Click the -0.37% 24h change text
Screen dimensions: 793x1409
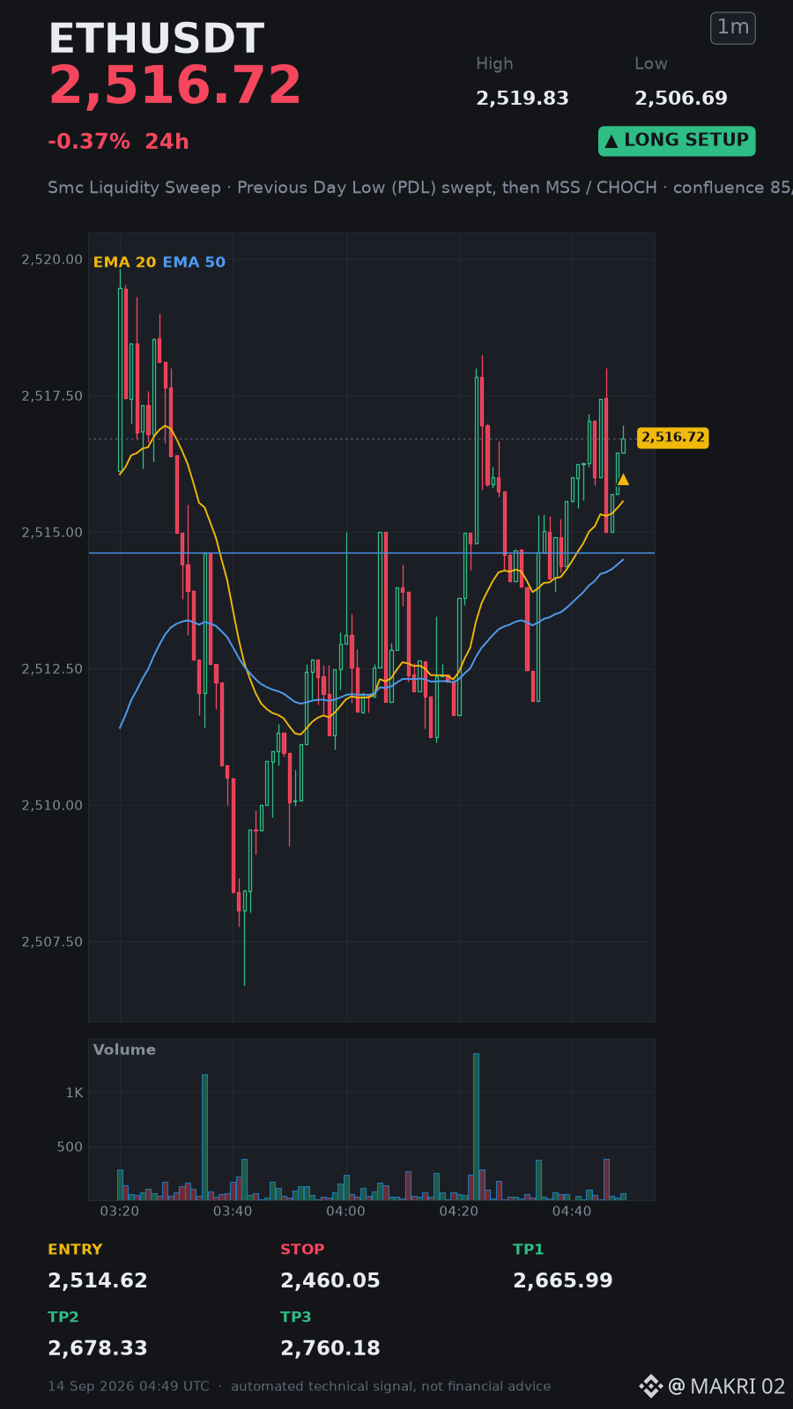(118, 142)
